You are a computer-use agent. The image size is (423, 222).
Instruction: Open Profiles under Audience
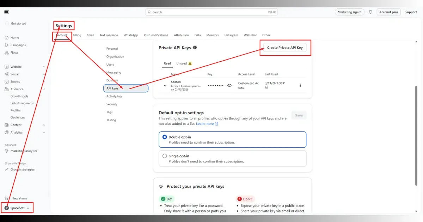click(x=16, y=110)
